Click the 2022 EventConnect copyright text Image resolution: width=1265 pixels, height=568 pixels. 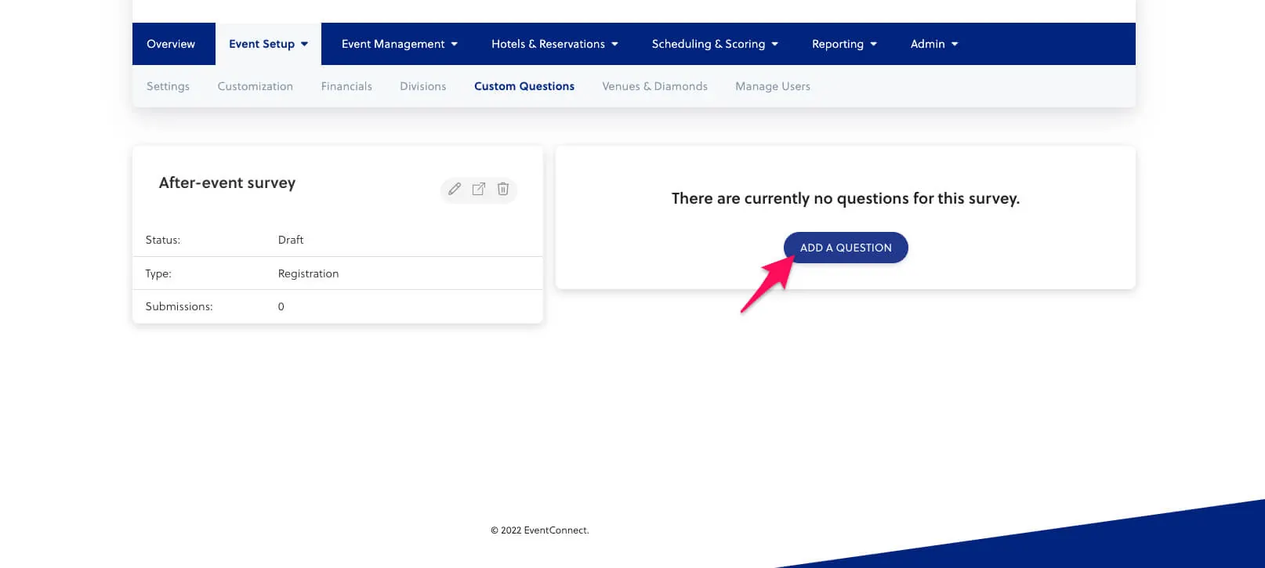pyautogui.click(x=540, y=530)
